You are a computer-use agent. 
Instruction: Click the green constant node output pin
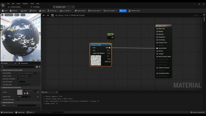coord(112,37)
